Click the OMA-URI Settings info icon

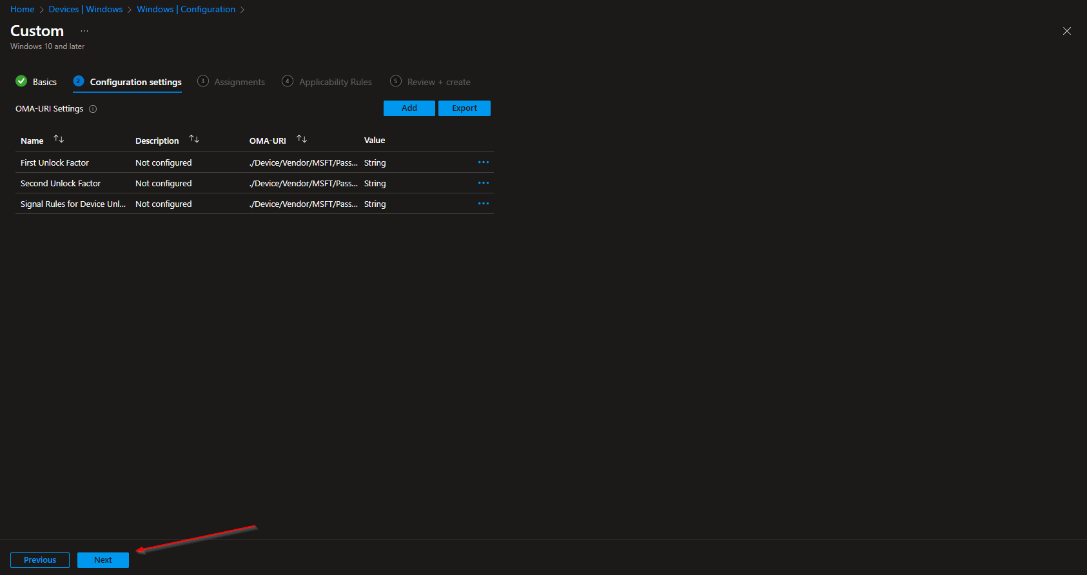[93, 109]
